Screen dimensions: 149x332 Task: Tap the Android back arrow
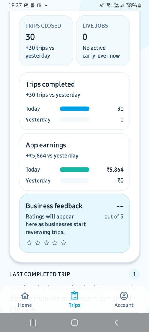(x=116, y=323)
